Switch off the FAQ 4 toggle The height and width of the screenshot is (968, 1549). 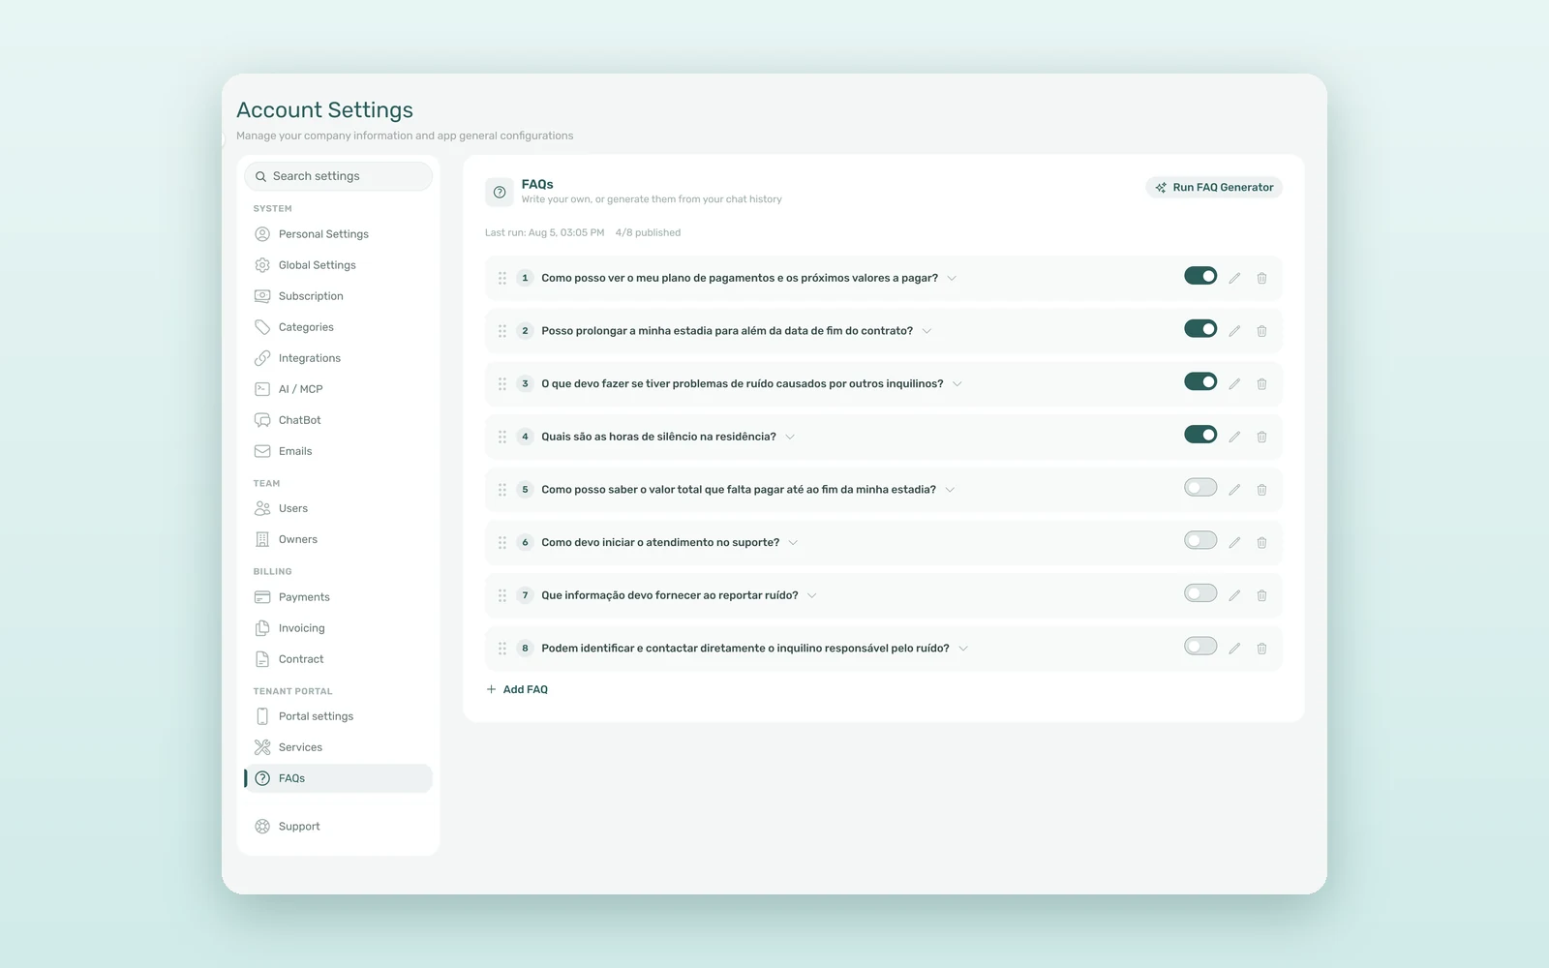1200,435
